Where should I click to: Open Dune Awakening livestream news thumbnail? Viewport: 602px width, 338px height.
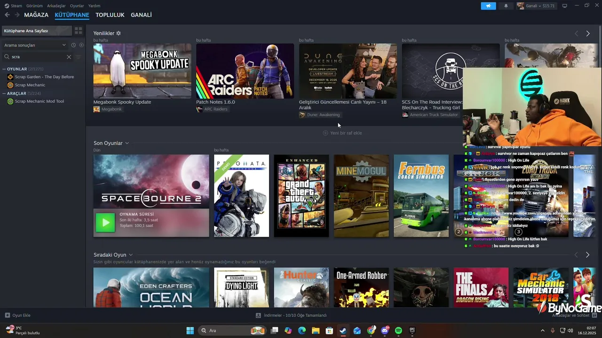348,71
